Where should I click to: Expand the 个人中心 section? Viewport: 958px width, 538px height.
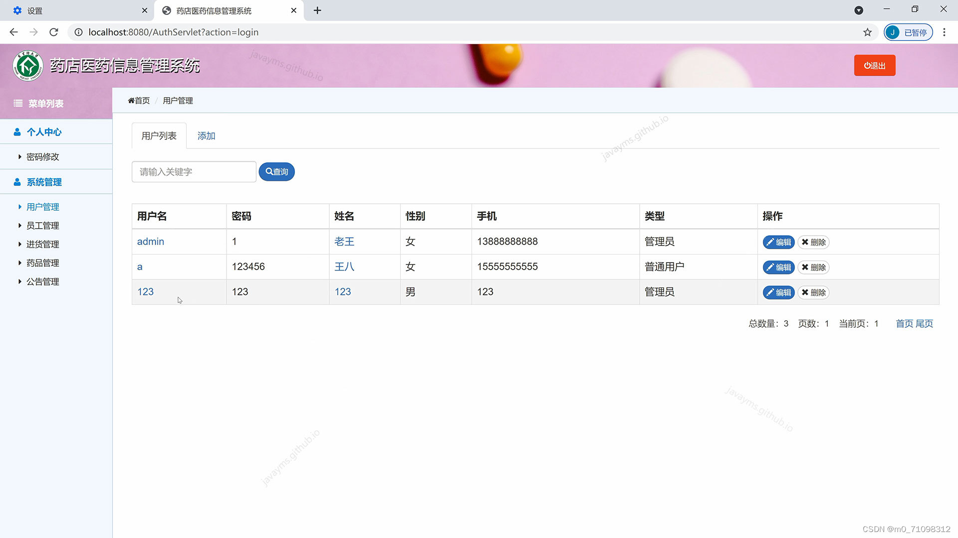(44, 132)
